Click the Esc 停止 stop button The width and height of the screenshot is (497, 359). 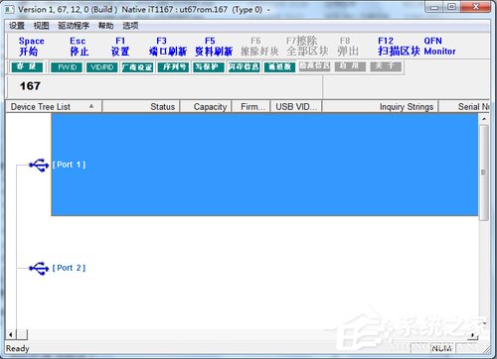point(79,47)
